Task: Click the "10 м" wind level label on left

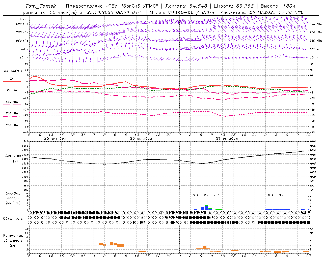Action: click(24, 57)
